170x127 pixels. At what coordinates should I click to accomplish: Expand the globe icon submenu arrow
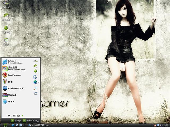click(38, 82)
